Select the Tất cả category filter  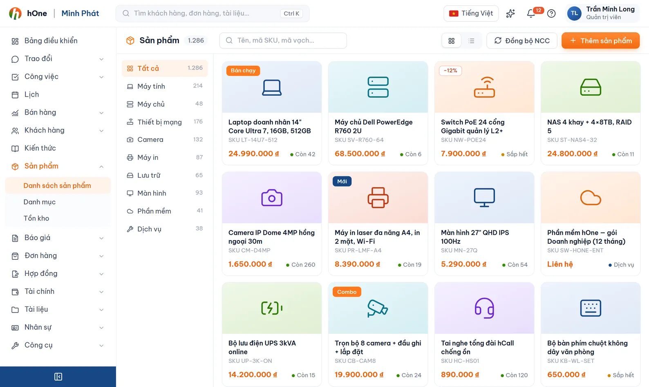click(165, 68)
